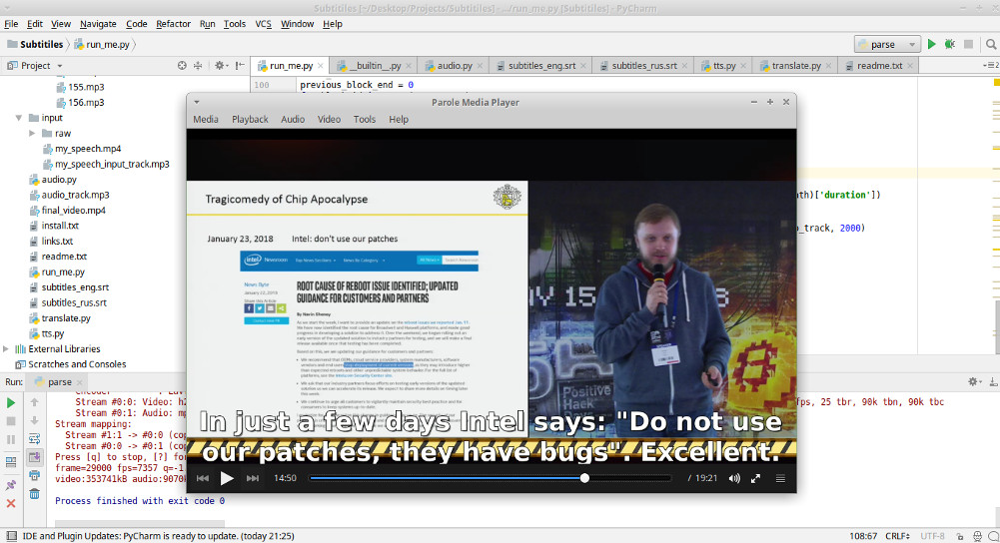Skip to previous track in Parole
The height and width of the screenshot is (543, 1000).
(x=203, y=478)
